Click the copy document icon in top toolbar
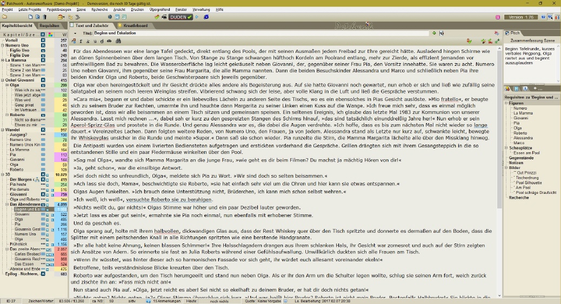The height and width of the screenshot is (304, 561). click(x=38, y=17)
